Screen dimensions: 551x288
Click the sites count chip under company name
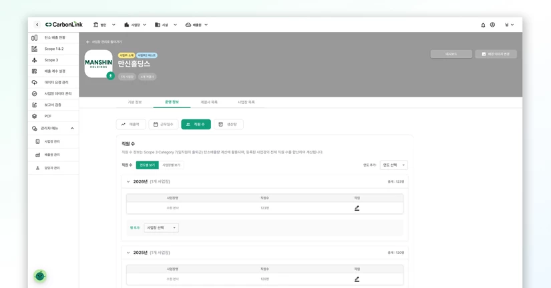pos(127,77)
